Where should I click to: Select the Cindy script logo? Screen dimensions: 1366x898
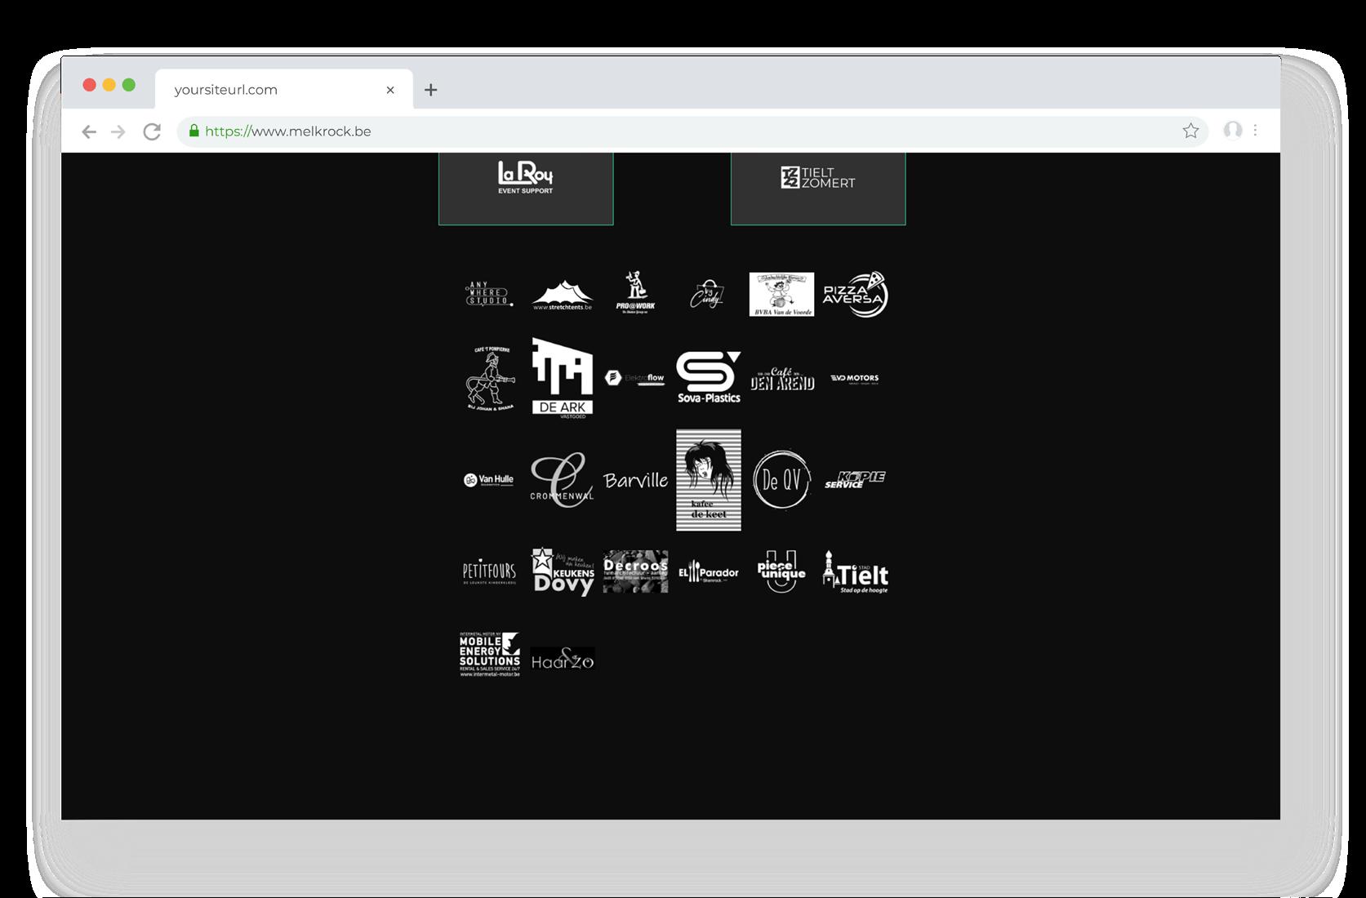(x=707, y=294)
